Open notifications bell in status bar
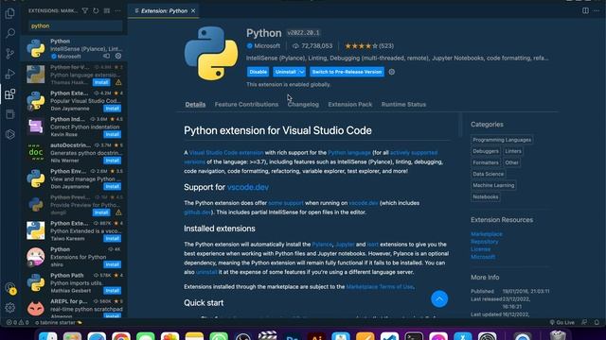 click(x=597, y=322)
